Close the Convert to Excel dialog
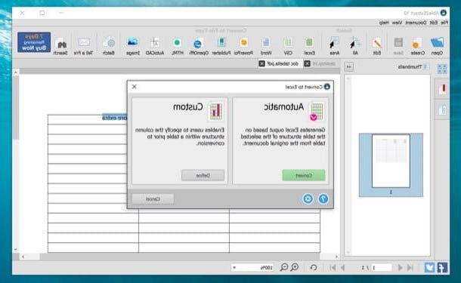Image resolution: width=461 pixels, height=283 pixels. pos(135,87)
